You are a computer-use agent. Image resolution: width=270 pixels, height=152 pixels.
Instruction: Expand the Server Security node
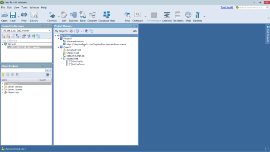pos(2,87)
